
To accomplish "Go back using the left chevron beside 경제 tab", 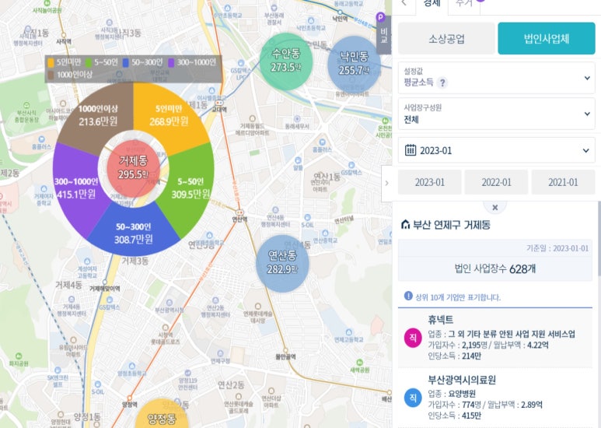I will [404, 3].
